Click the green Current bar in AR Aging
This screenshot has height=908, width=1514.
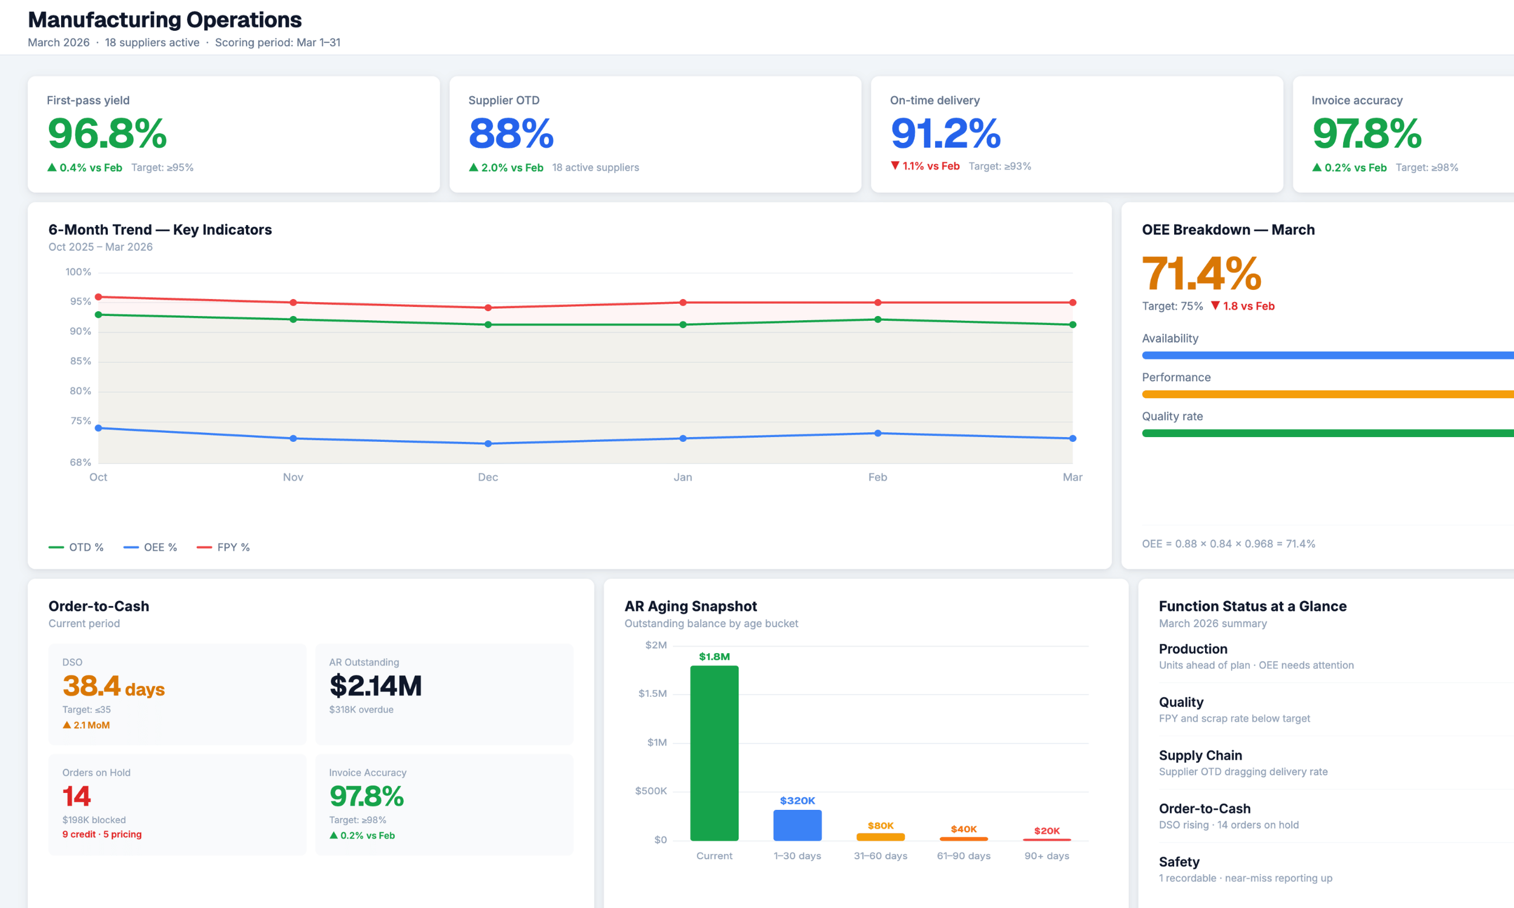click(714, 752)
